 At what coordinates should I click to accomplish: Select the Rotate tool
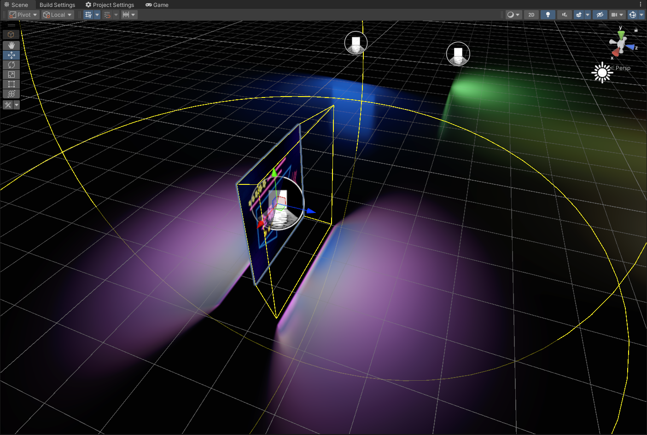[11, 65]
